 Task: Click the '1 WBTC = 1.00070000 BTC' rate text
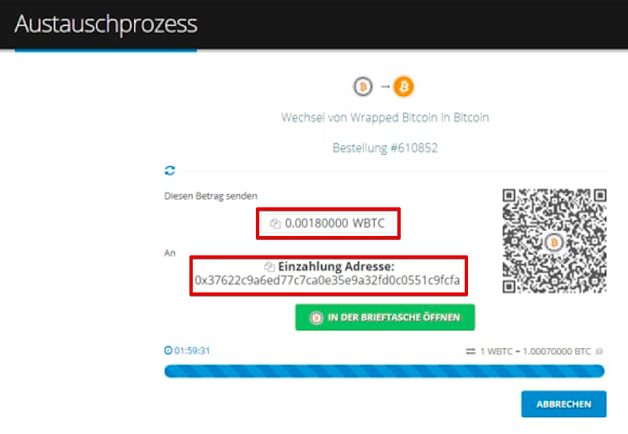[535, 351]
